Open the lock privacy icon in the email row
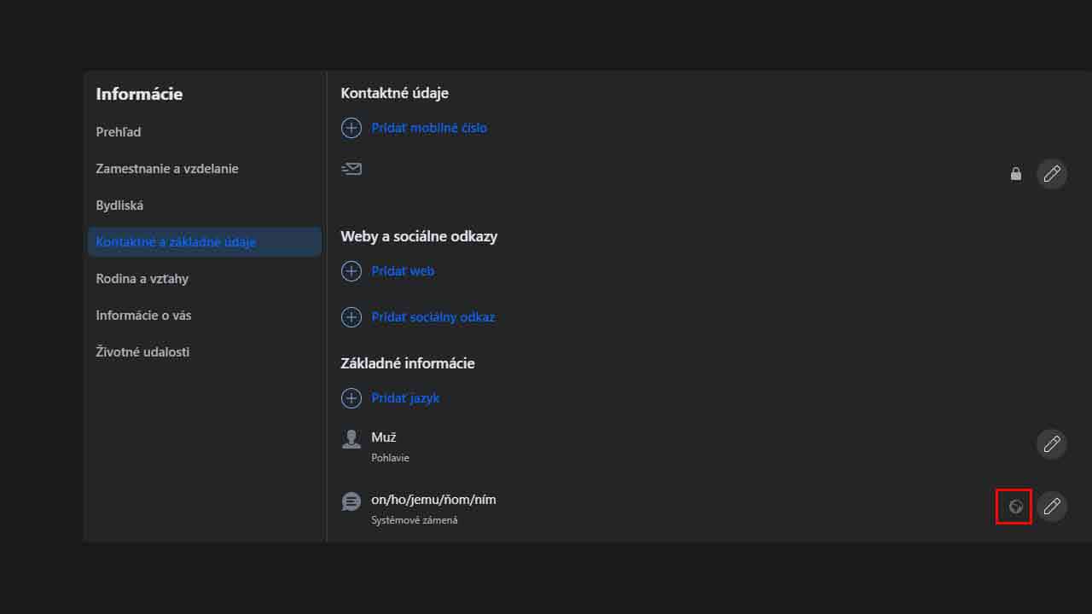 (1015, 174)
